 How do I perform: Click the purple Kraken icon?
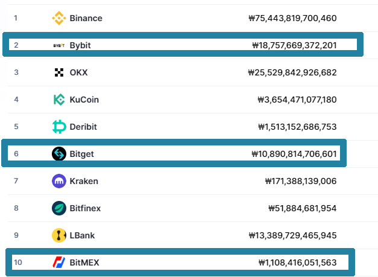pyautogui.click(x=58, y=181)
